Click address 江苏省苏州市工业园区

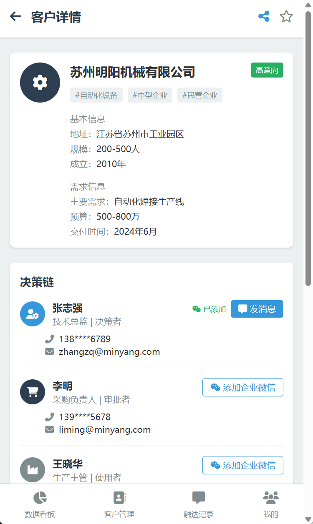tap(140, 134)
